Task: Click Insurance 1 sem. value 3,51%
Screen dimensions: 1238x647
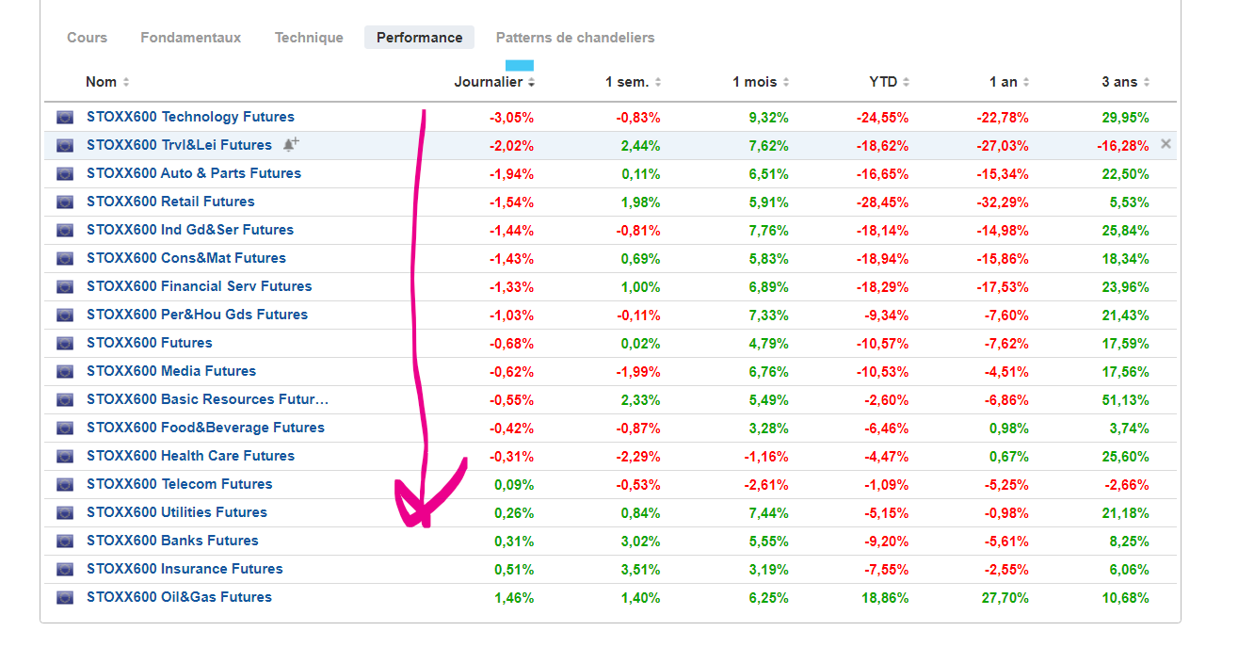Action: point(641,570)
